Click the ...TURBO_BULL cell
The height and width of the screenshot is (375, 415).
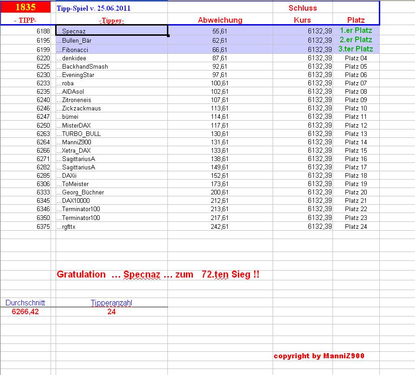coord(111,134)
